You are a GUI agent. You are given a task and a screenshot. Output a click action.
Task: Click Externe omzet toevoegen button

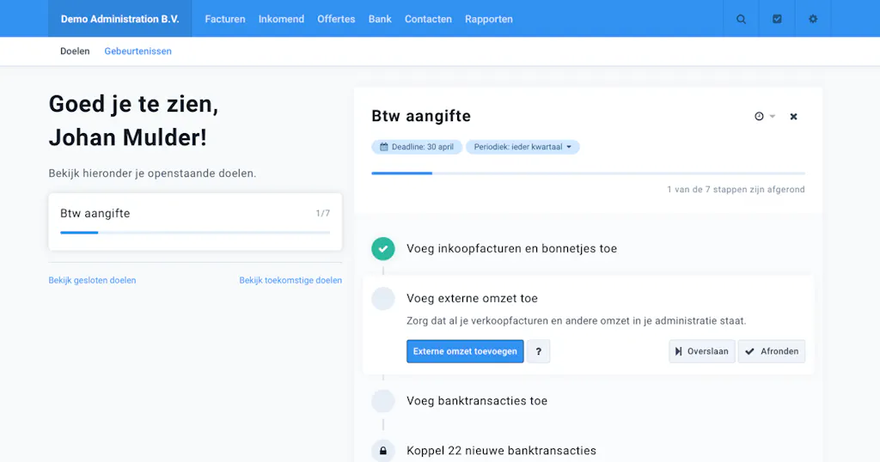pos(465,351)
